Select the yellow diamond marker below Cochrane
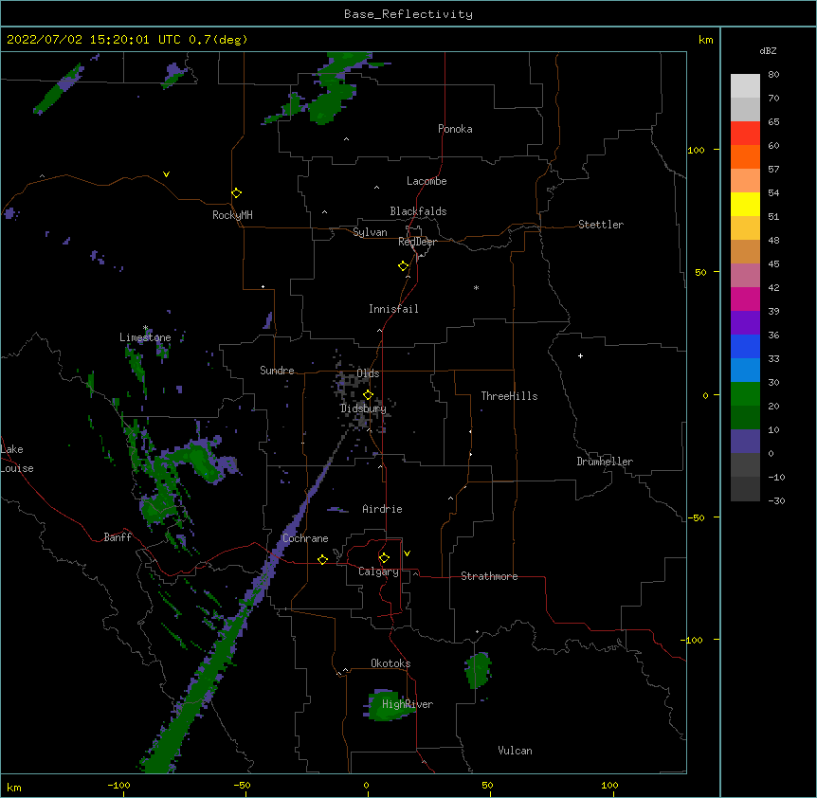 pos(322,559)
